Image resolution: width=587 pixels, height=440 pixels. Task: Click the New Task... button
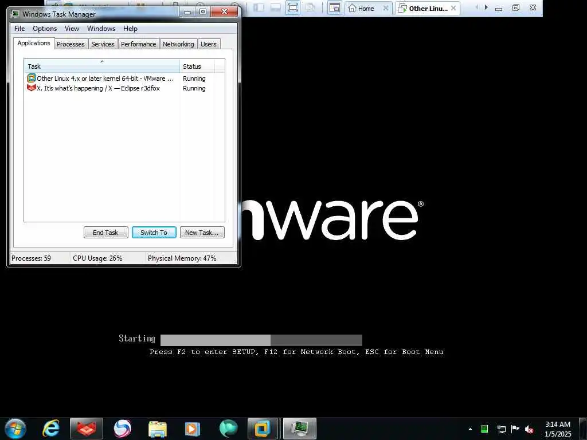tap(202, 233)
